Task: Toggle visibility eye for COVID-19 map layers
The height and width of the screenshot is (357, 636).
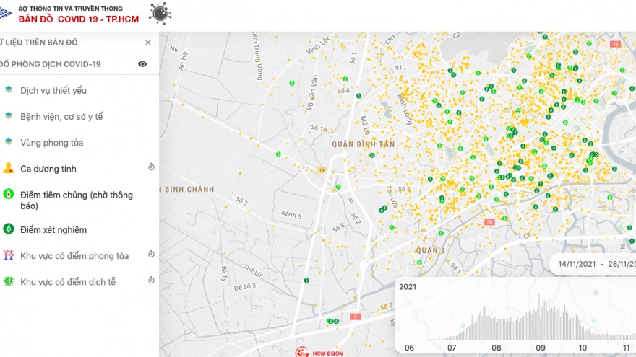Action: pyautogui.click(x=142, y=64)
